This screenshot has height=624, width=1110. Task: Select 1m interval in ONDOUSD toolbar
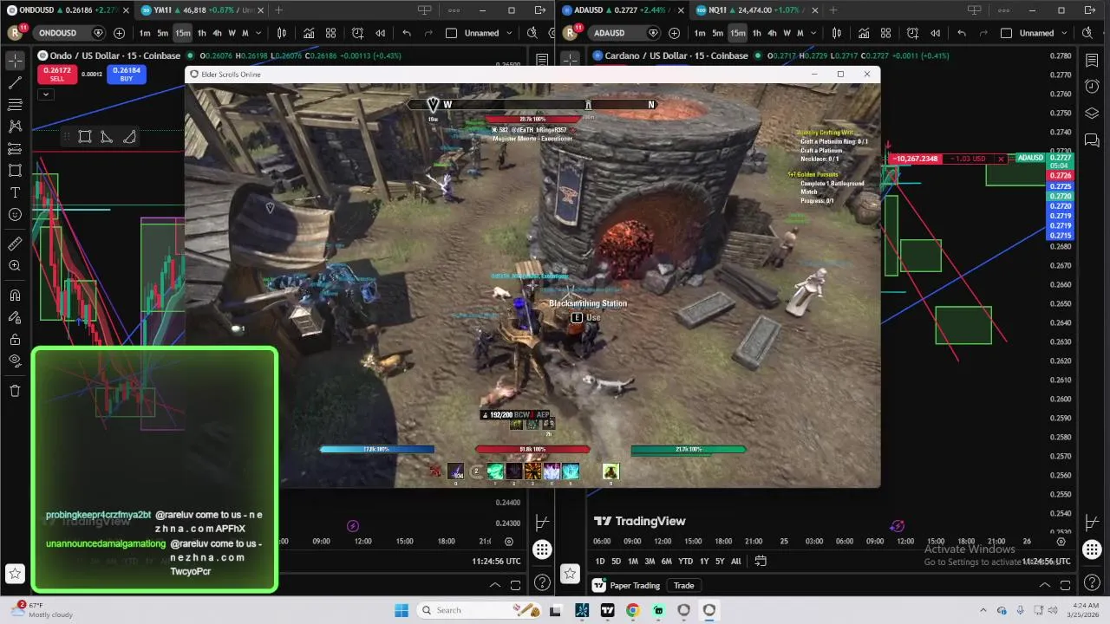click(145, 33)
